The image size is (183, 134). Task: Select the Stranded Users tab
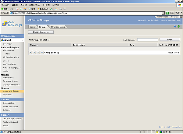pyautogui.click(x=58, y=27)
